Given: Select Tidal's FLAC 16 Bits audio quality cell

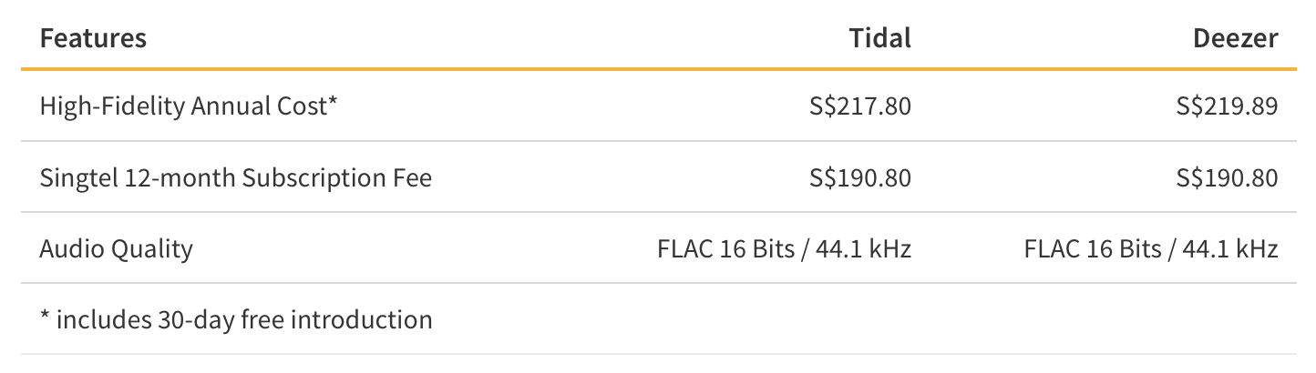Looking at the screenshot, I should click(784, 248).
